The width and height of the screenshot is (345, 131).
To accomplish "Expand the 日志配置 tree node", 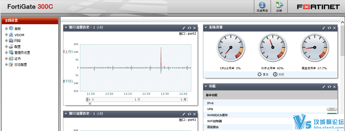I will click(x=7, y=65).
